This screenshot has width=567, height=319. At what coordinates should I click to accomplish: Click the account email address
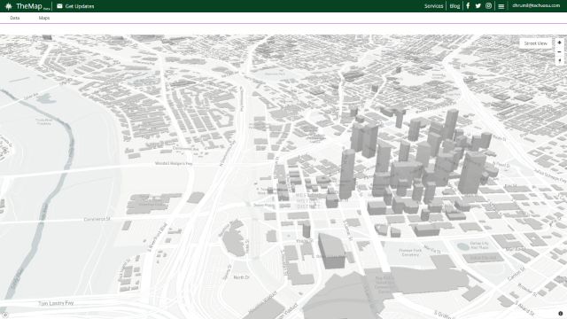[x=536, y=6]
